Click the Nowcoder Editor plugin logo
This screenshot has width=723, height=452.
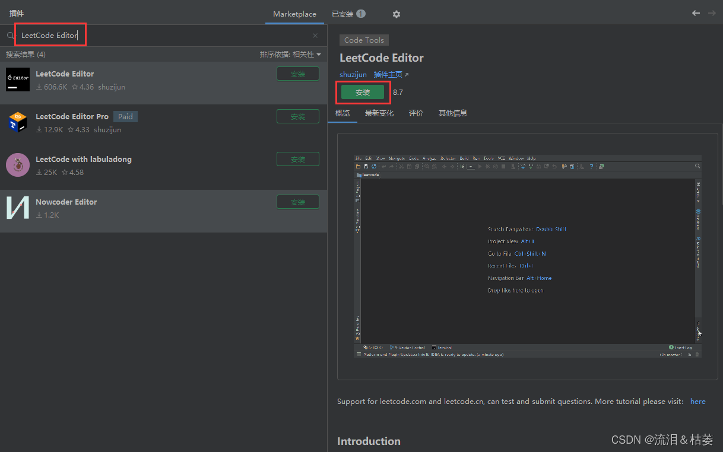[18, 208]
